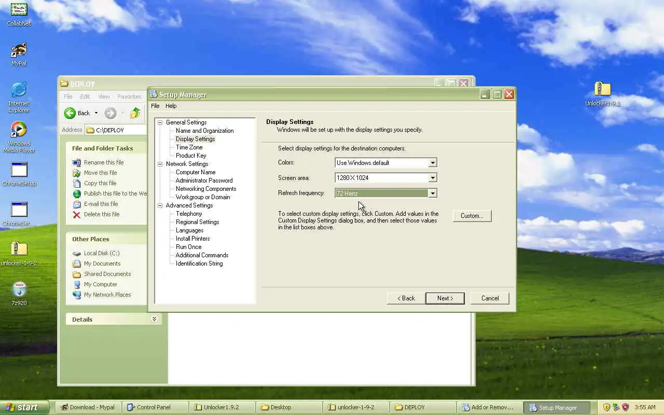The width and height of the screenshot is (664, 415).
Task: Click the Move this file icon
Action: (77, 173)
